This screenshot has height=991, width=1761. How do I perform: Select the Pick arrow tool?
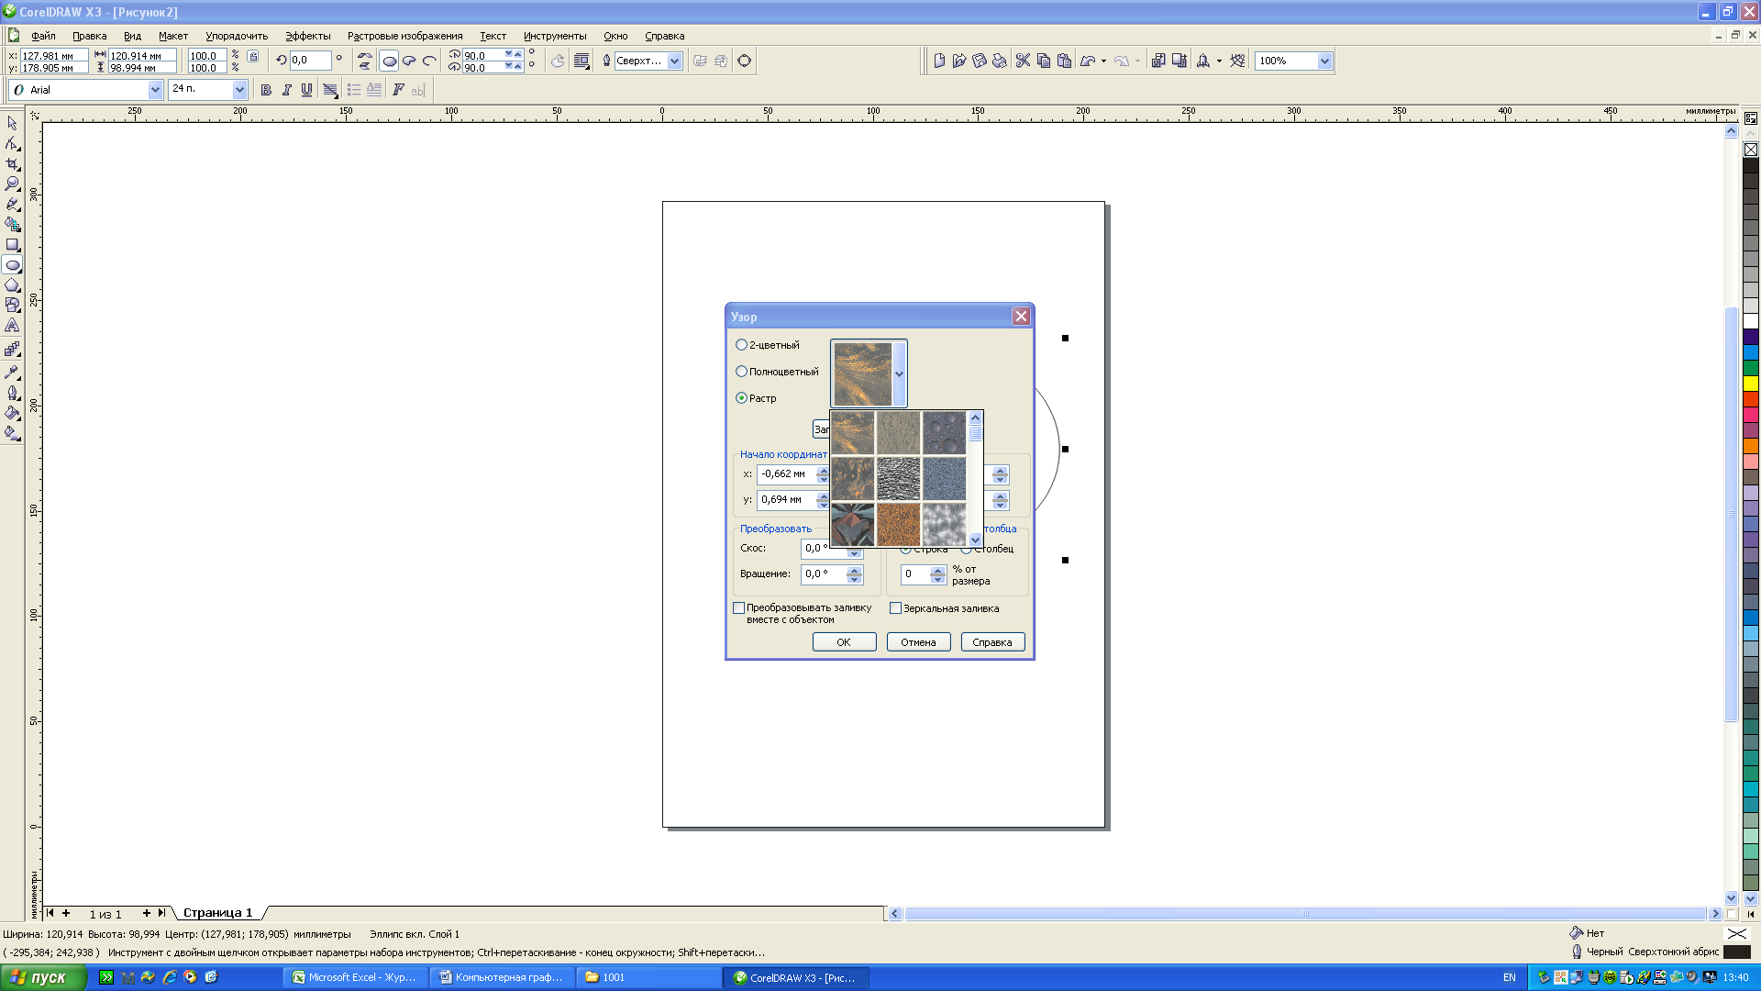pos(12,123)
